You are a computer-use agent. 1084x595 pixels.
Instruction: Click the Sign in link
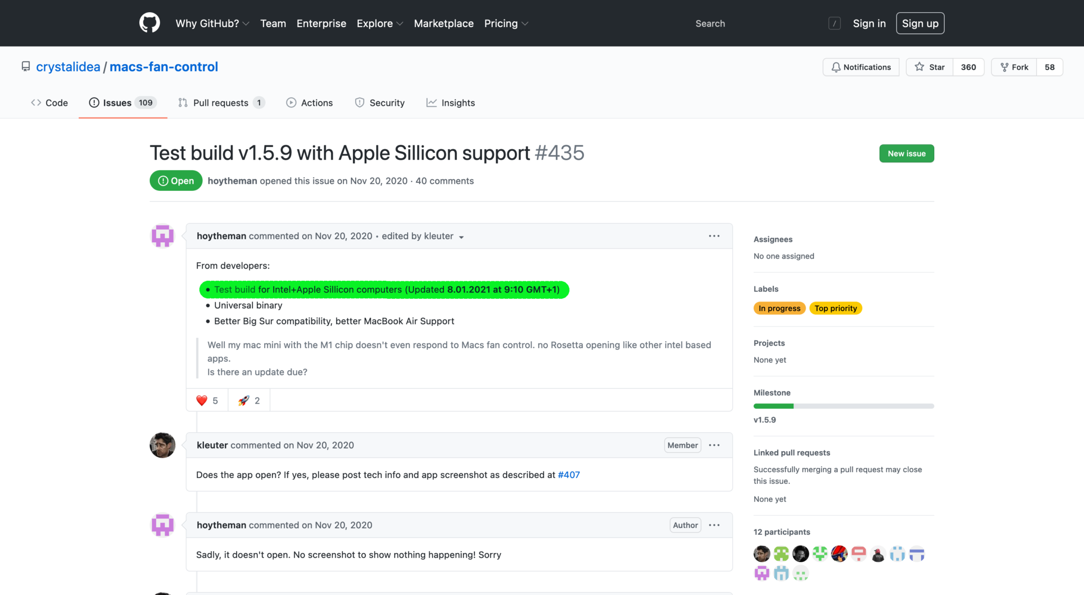pos(869,23)
